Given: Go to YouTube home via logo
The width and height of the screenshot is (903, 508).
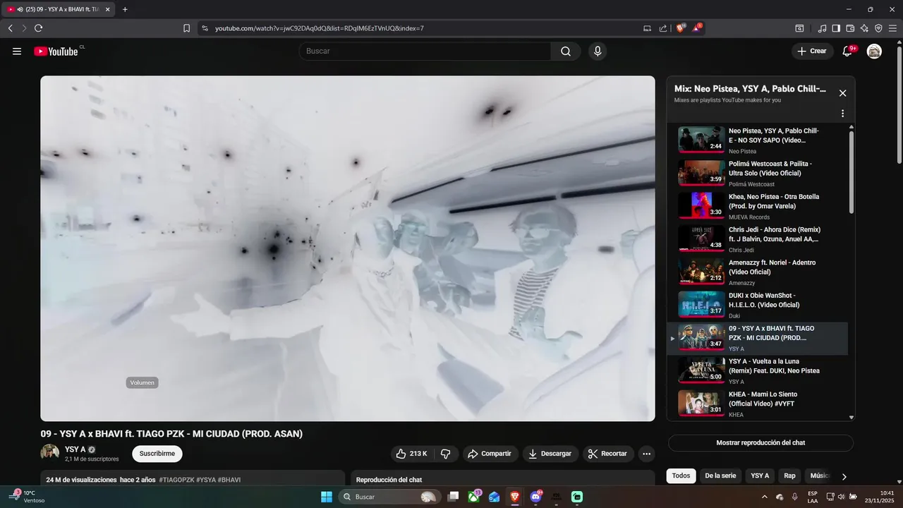Looking at the screenshot, I should tap(56, 52).
